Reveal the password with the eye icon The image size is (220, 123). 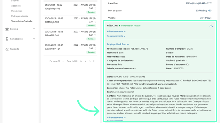(x=210, y=10)
